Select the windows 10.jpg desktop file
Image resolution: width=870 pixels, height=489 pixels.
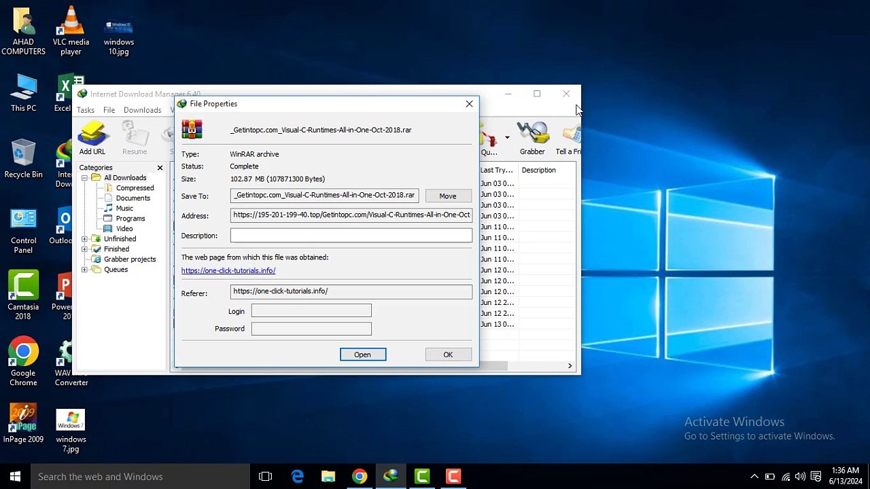119,37
